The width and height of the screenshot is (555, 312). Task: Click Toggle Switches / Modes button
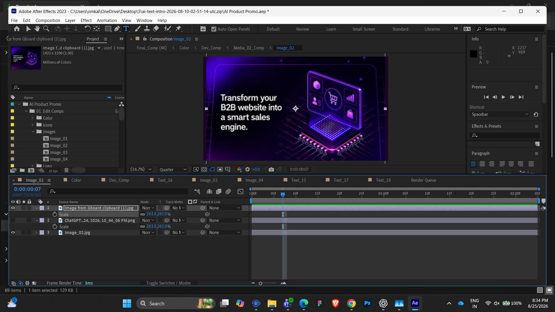pyautogui.click(x=168, y=283)
